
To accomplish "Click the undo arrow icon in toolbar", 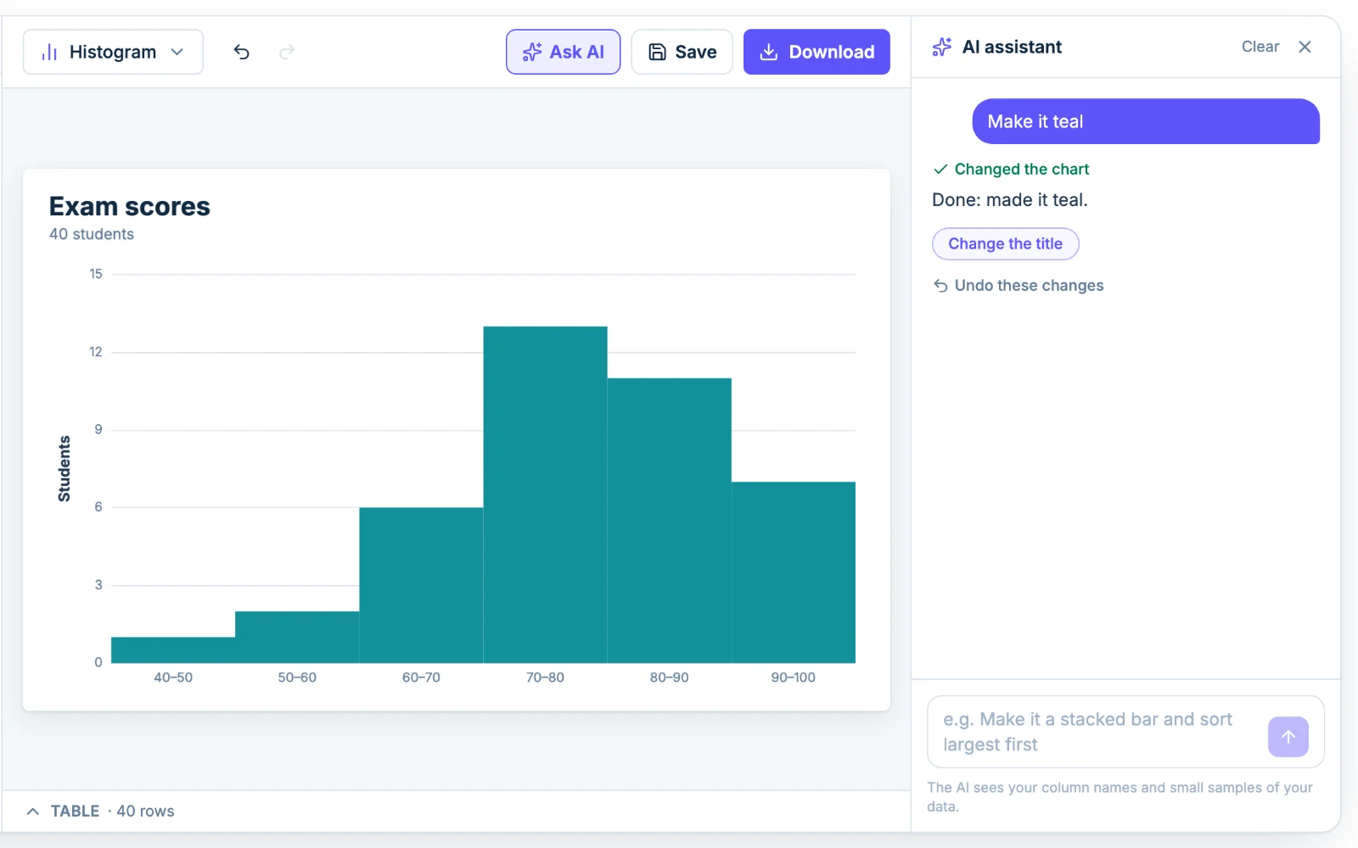I will tap(242, 52).
